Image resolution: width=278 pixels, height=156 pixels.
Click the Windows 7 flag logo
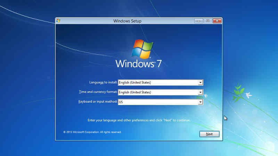(x=142, y=49)
